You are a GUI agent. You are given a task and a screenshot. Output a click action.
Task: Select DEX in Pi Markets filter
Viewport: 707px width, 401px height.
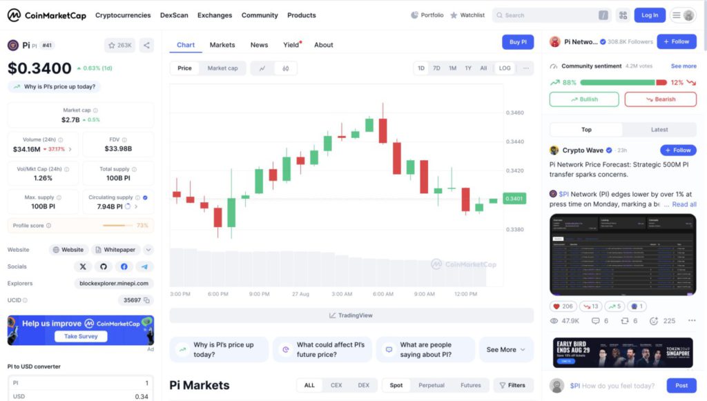pos(363,385)
